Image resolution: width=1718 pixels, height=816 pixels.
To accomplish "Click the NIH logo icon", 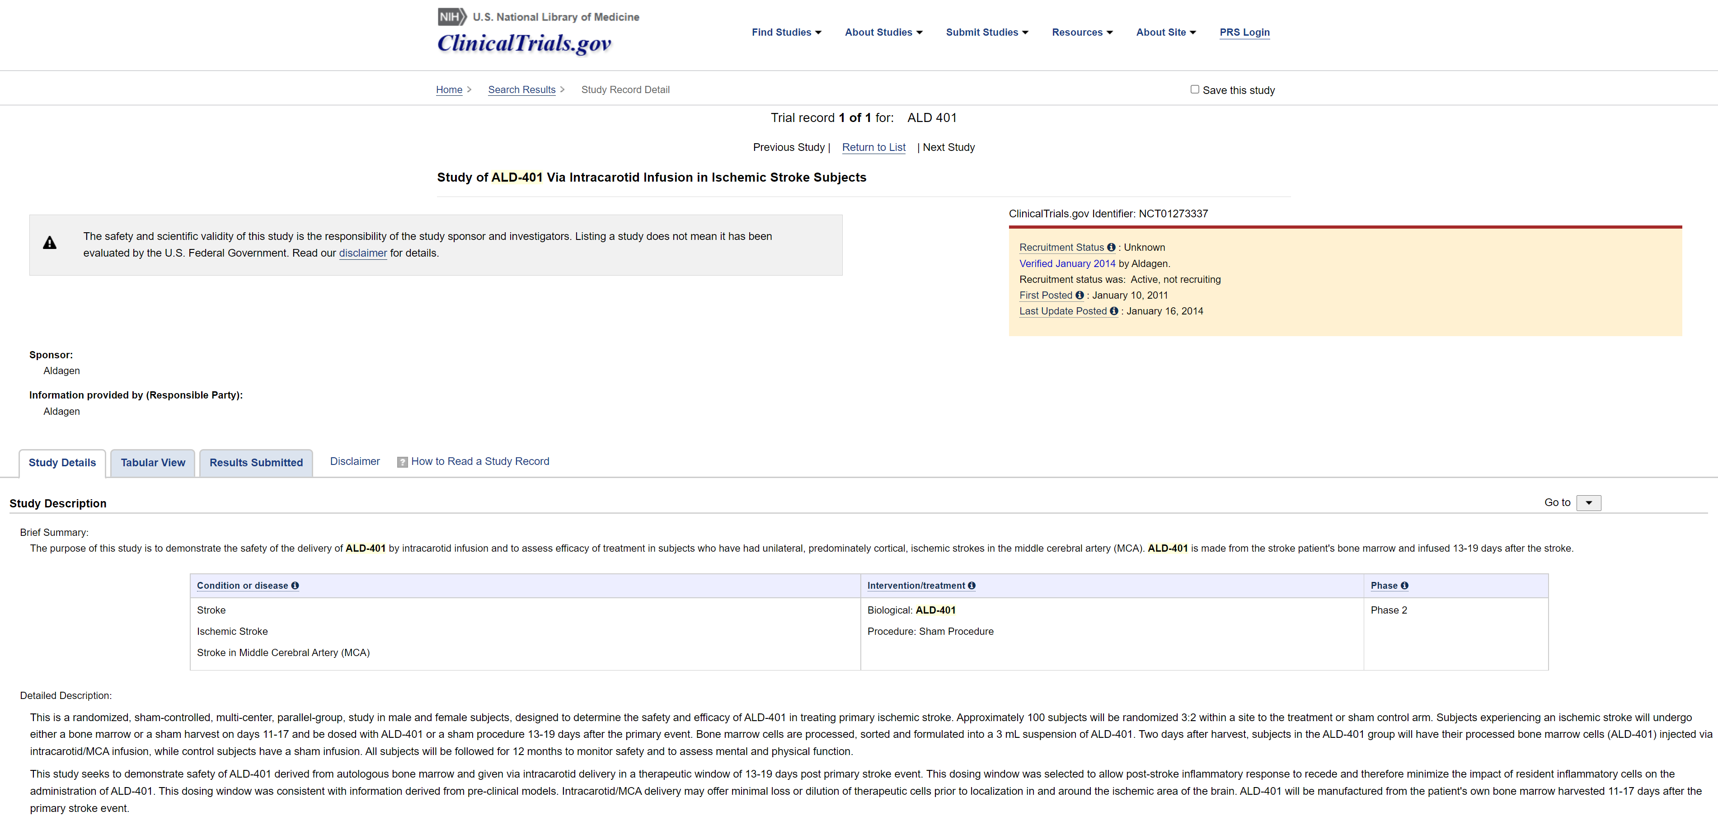I will pyautogui.click(x=452, y=17).
